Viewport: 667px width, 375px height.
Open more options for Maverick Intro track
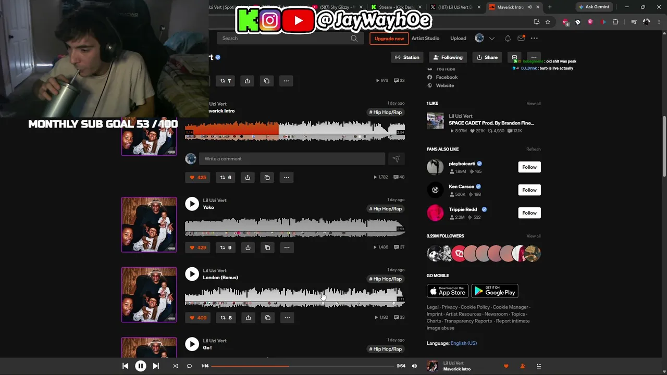[x=287, y=177]
